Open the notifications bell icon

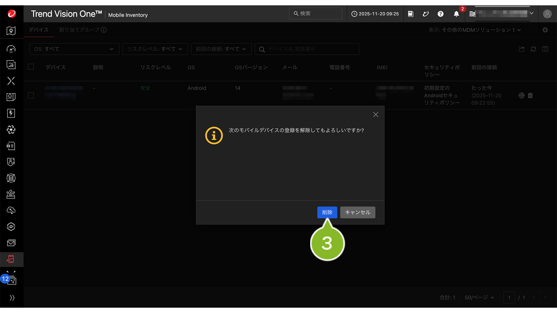[x=456, y=14]
